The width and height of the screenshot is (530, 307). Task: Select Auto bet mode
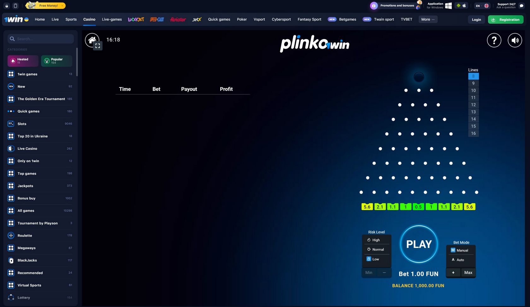[x=461, y=260]
